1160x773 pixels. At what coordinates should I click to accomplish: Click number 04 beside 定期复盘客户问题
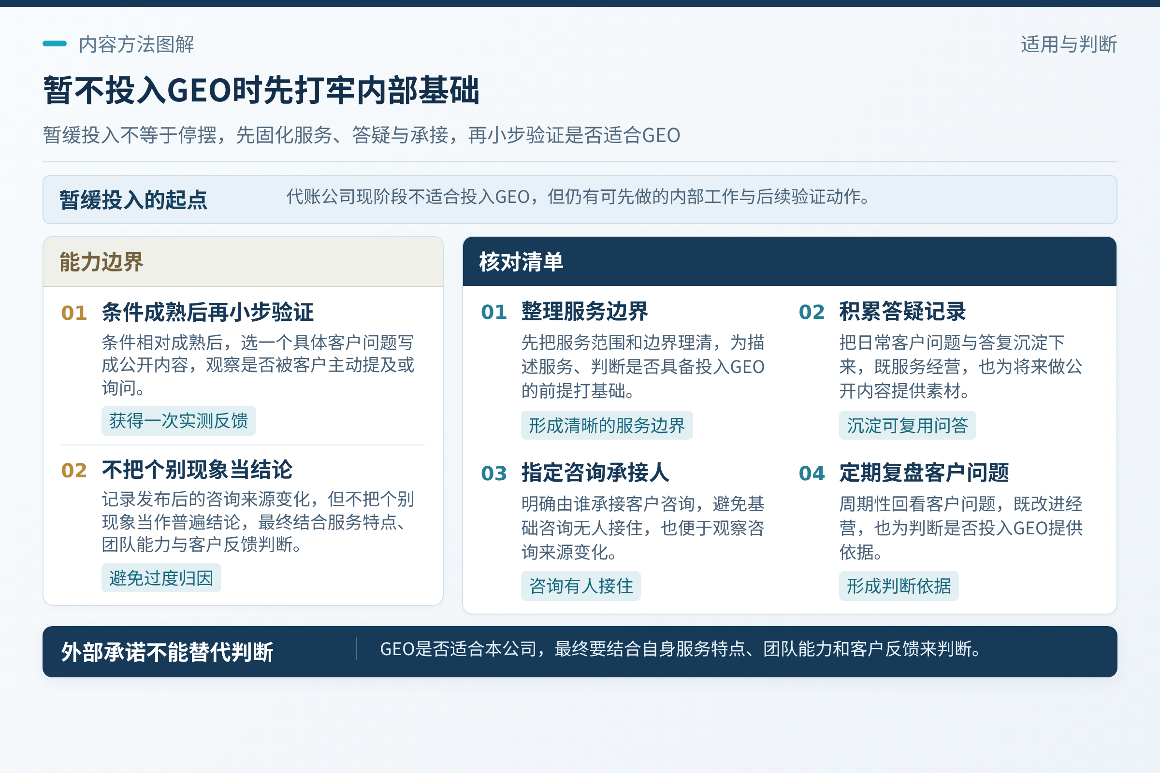pyautogui.click(x=812, y=473)
